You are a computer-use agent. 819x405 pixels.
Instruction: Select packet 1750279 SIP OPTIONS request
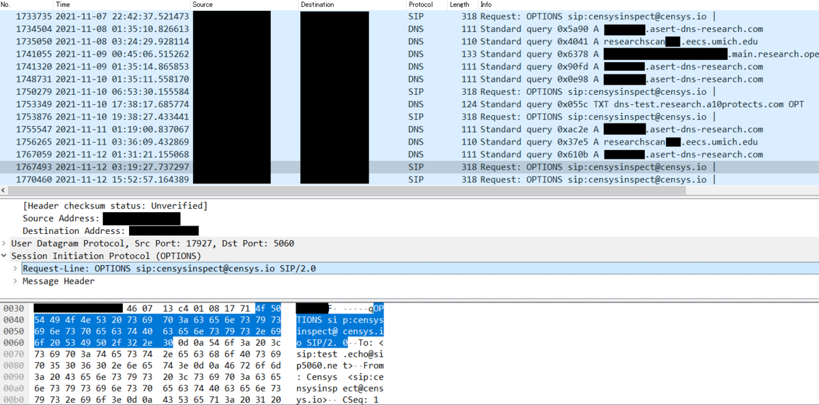point(409,91)
